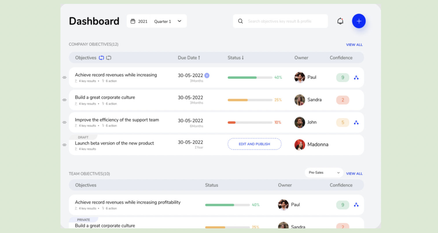Open the Pre-Sales team dropdown
438x233 pixels.
click(x=324, y=173)
